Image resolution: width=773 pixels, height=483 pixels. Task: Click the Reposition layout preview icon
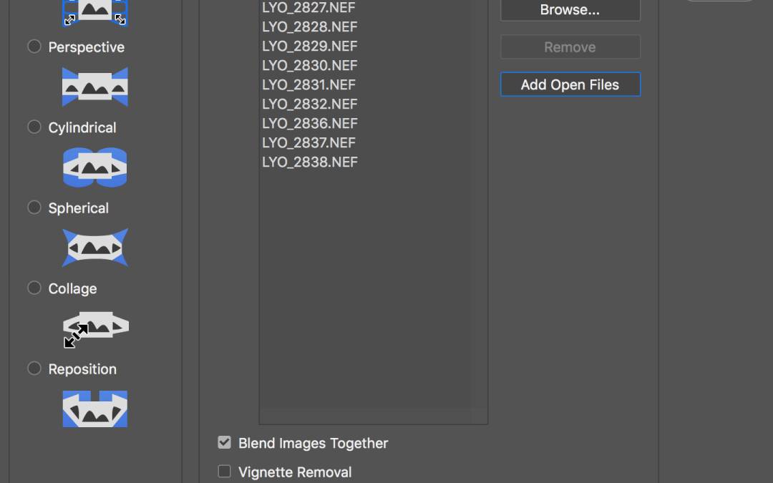(x=95, y=409)
